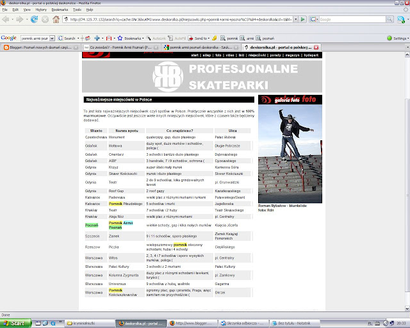The width and height of the screenshot is (410, 328).
Task: Open the address bar URL history dropdown
Action: tap(295, 19)
